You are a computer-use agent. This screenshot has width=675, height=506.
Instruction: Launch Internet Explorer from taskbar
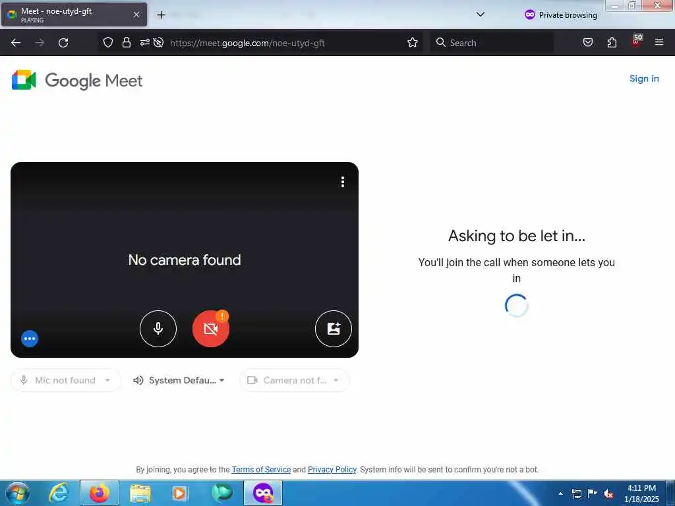58,493
